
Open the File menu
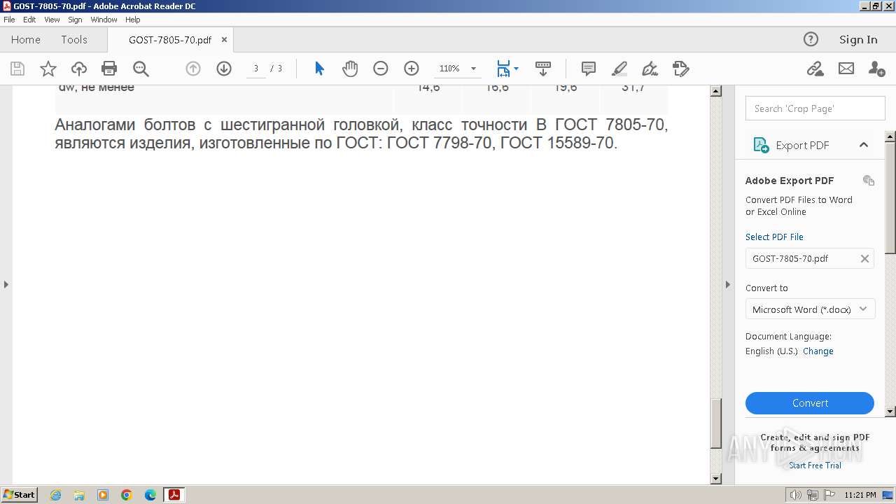(x=9, y=20)
